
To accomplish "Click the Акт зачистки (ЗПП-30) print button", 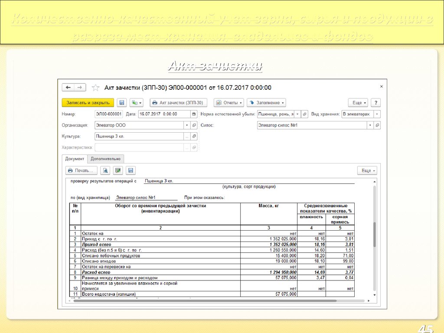I will tap(178, 103).
